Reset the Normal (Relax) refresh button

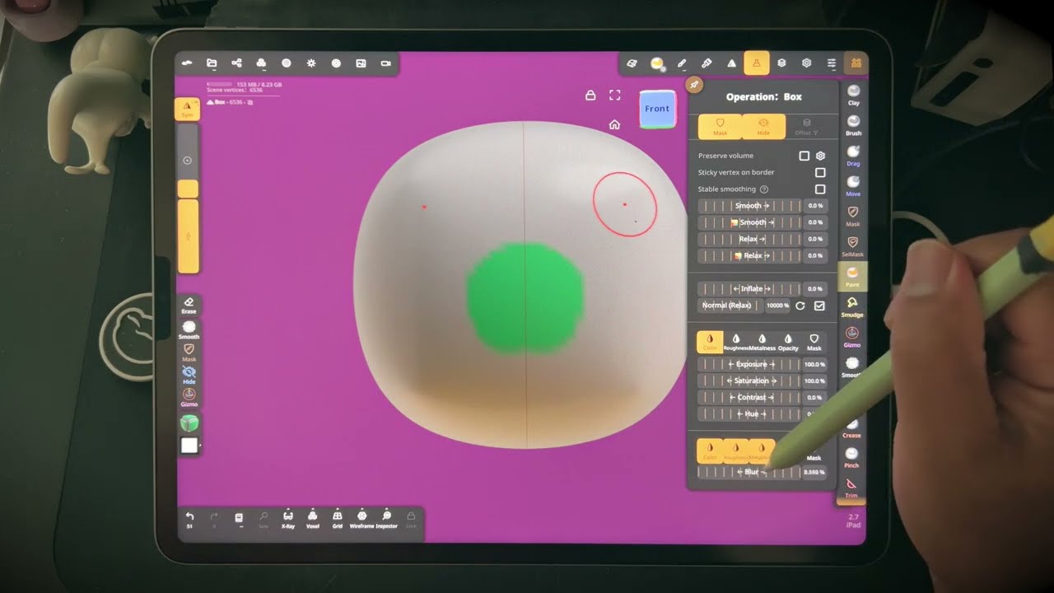coord(800,306)
